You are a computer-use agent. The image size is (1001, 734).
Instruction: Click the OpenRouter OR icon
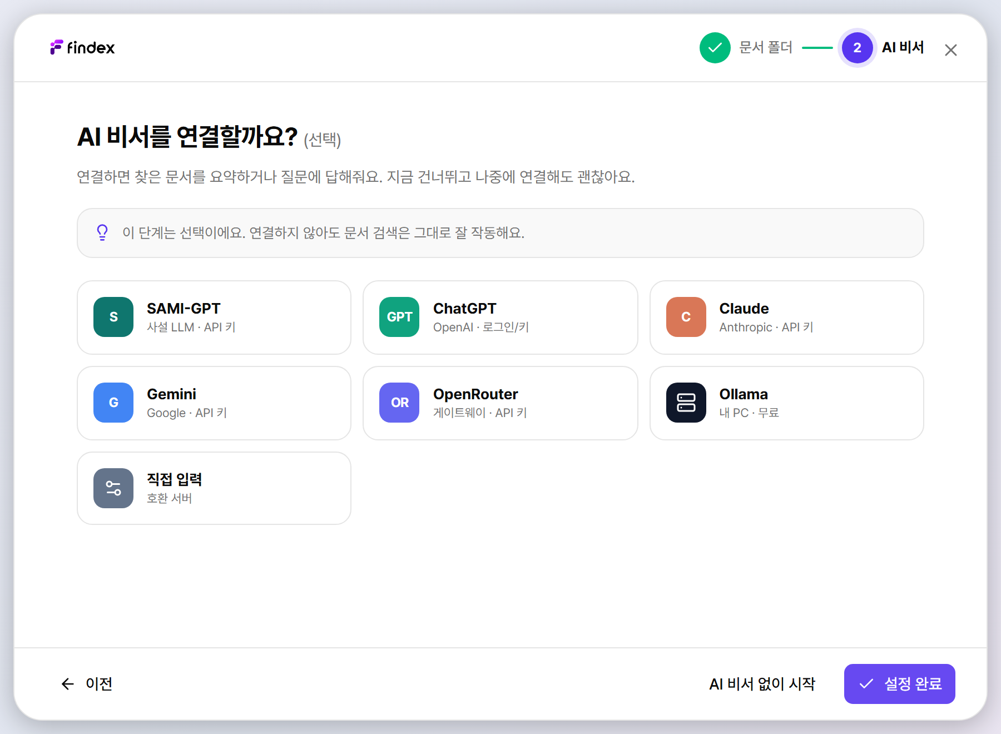[x=399, y=403]
